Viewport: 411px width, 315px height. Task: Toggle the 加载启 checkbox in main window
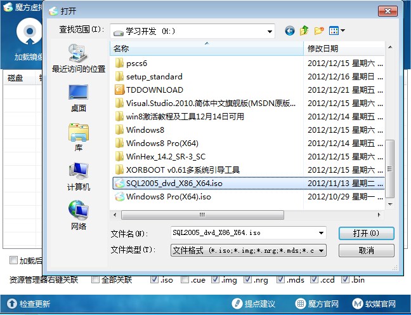point(13,260)
